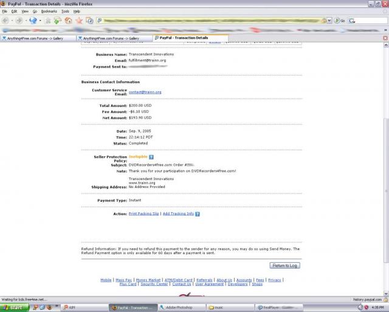Viewport: 389px width, 312px height.
Task: Switch to first Anything4Free.com Forums Gallery tab
Action: point(38,38)
